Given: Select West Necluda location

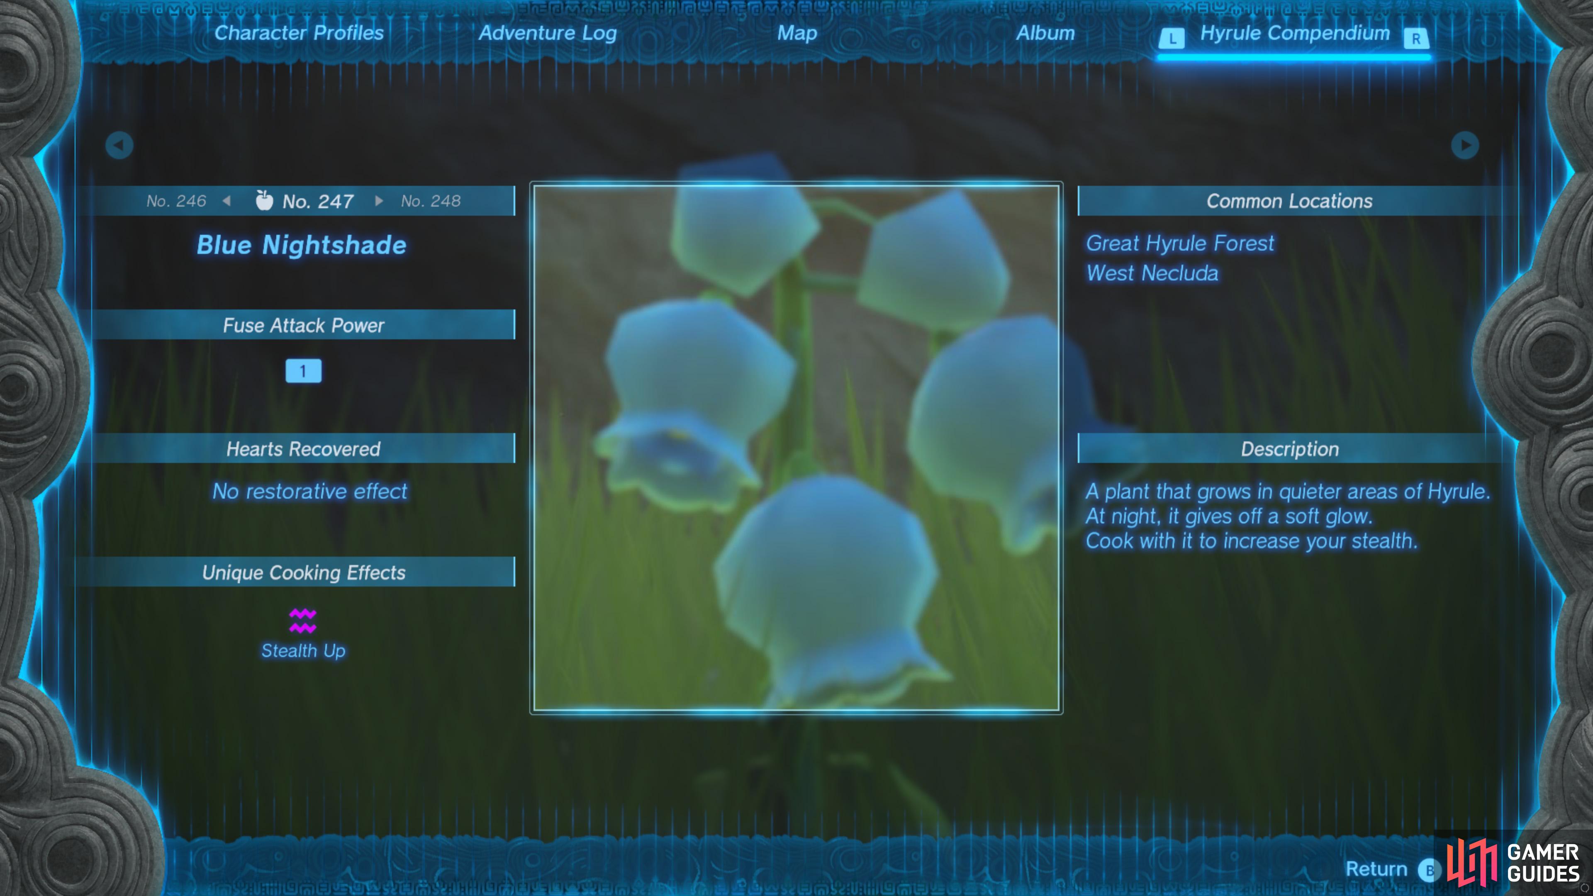Looking at the screenshot, I should pyautogui.click(x=1152, y=273).
